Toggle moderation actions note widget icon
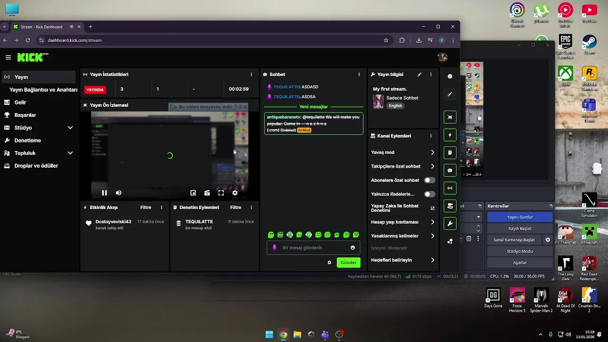Viewport: 608px width, 342px height. (x=450, y=152)
